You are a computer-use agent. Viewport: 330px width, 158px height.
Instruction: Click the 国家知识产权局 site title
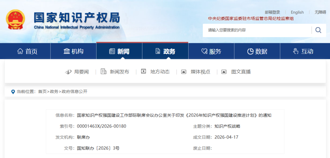point(77,18)
